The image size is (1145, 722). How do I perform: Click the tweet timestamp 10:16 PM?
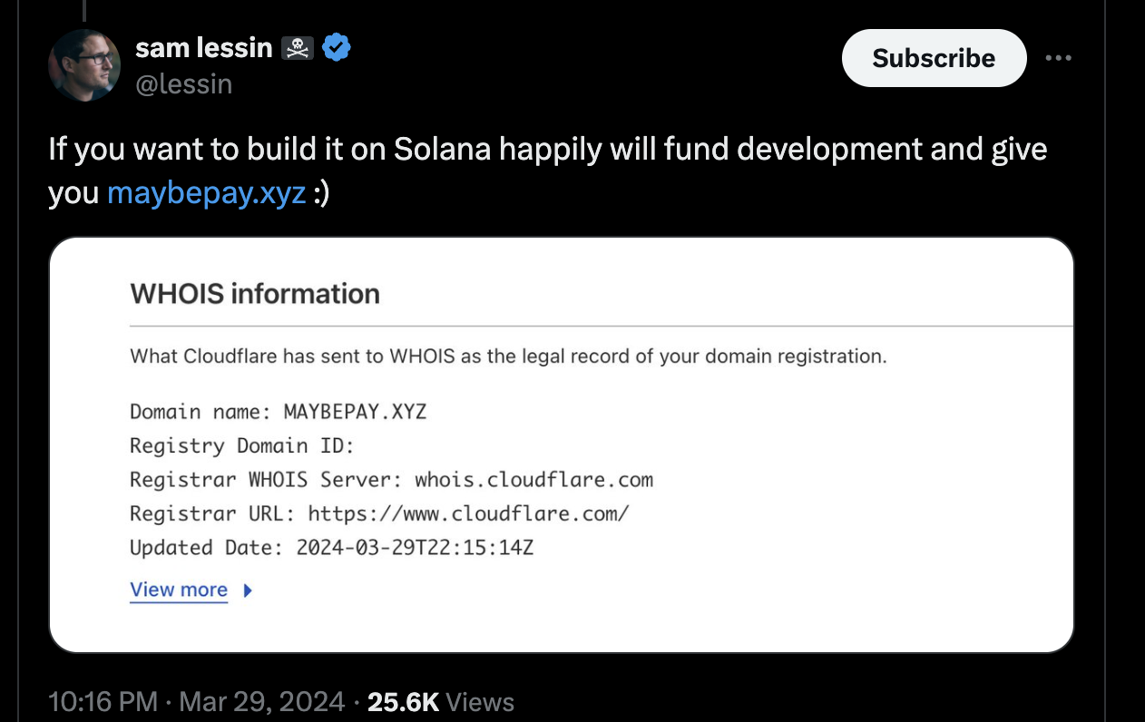pos(102,701)
